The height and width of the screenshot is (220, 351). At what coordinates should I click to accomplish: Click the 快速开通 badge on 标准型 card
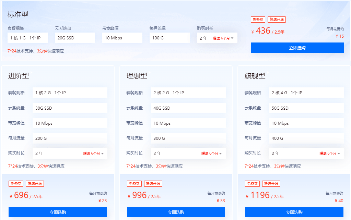click(277, 19)
